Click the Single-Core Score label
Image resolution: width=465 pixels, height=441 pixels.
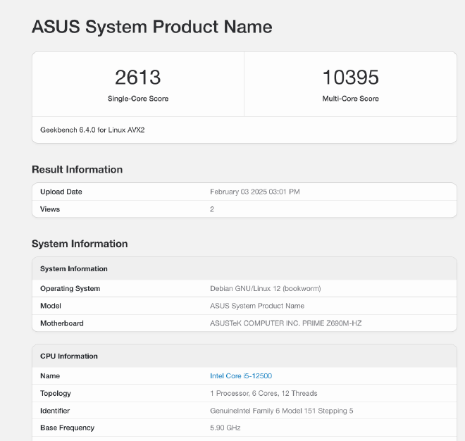point(138,99)
